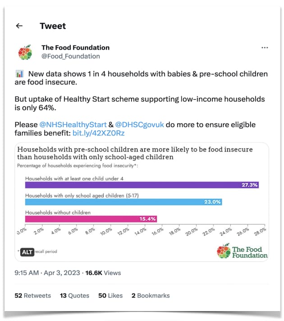Click the ALT image description badge

(27, 252)
